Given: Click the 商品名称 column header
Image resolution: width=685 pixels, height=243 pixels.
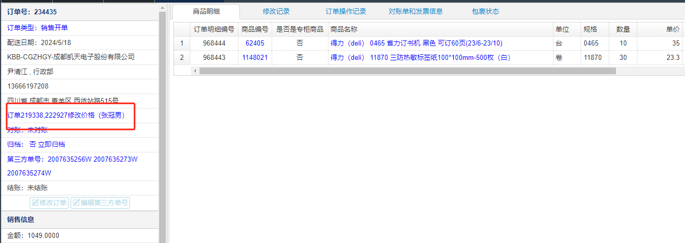Looking at the screenshot, I should point(440,30).
